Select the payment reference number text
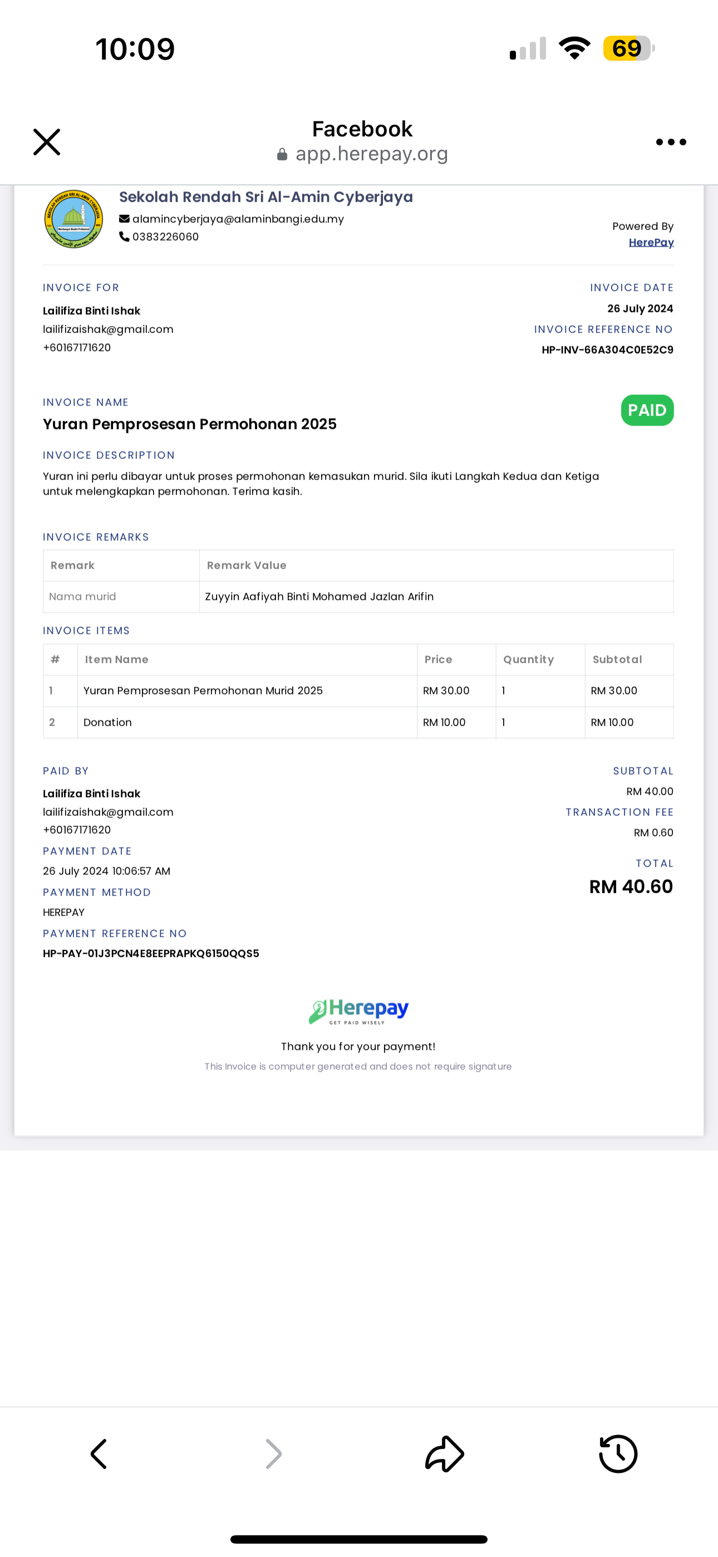Image resolution: width=718 pixels, height=1557 pixels. (151, 954)
